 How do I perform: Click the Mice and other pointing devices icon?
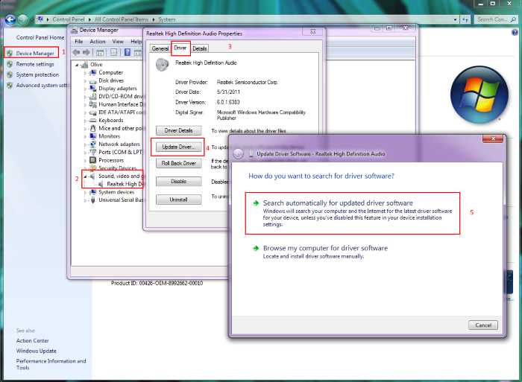[x=93, y=128]
